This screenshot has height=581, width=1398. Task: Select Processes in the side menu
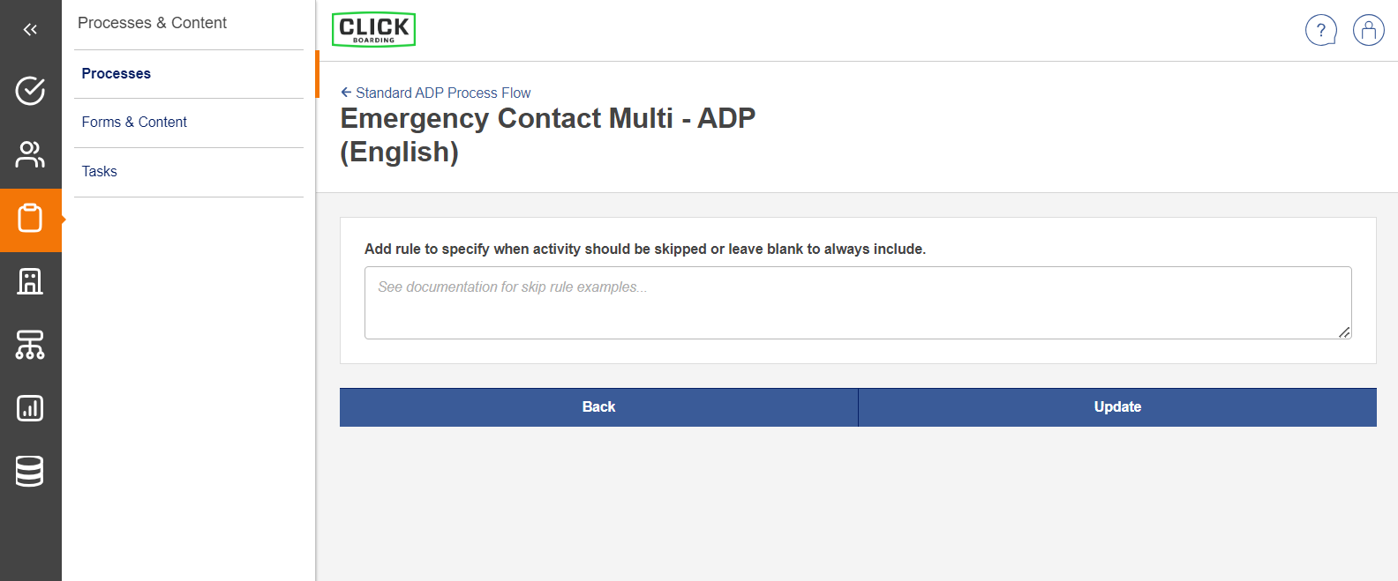pos(116,74)
